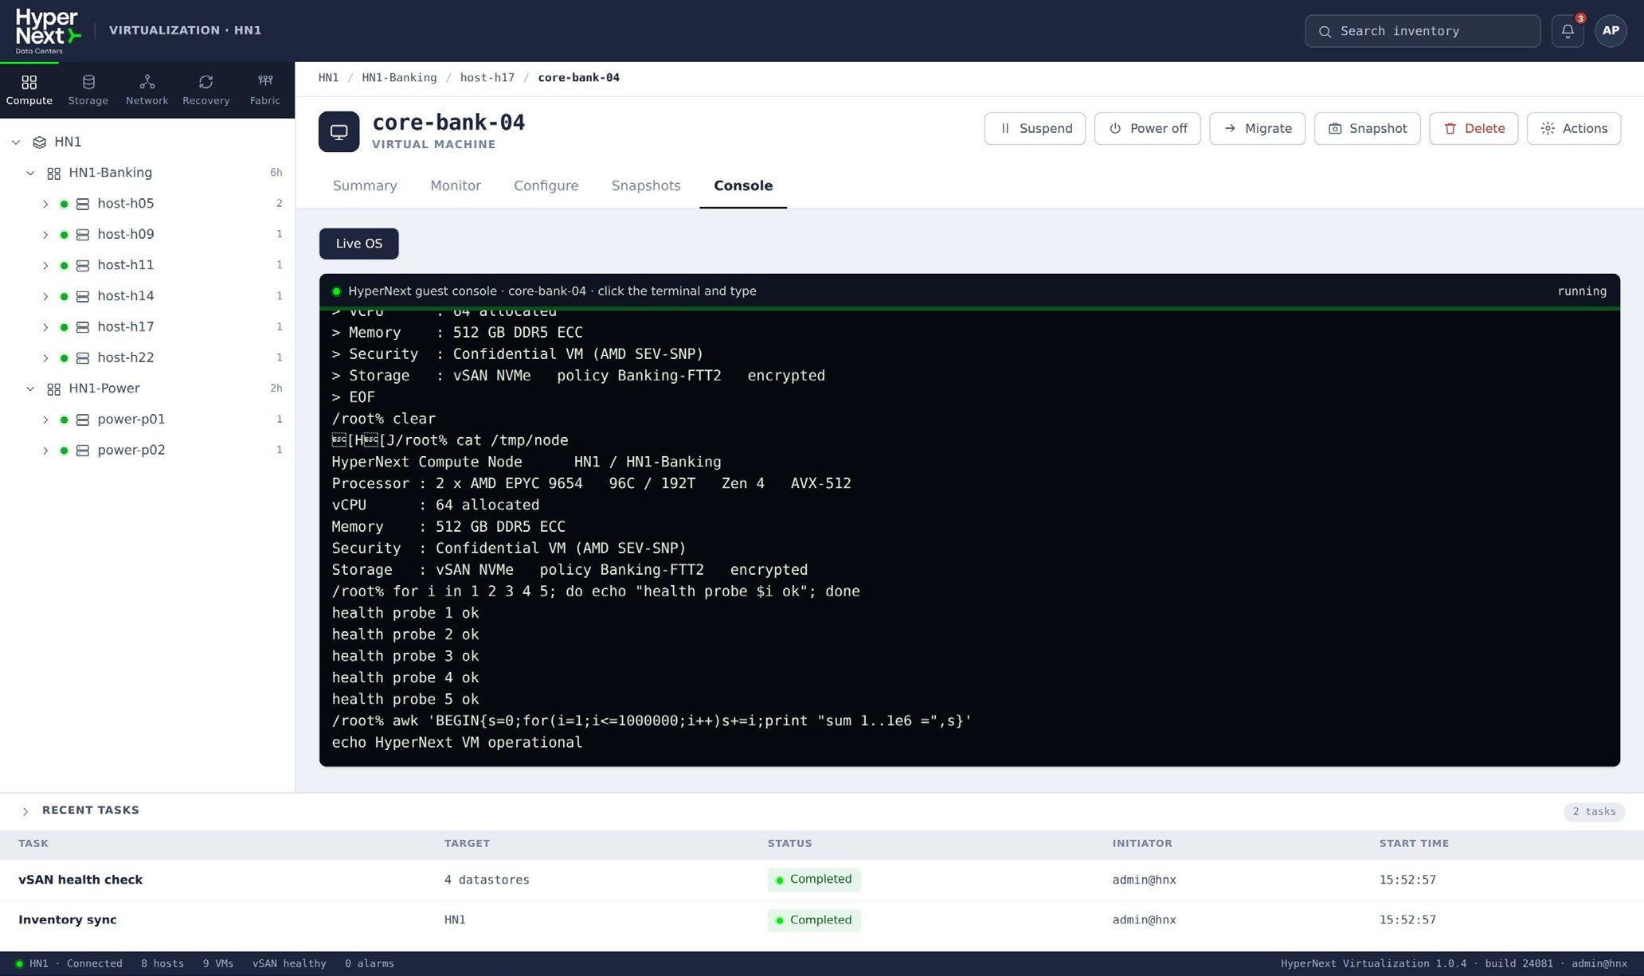
Task: Collapse the HN1 tree node
Action: [x=16, y=142]
